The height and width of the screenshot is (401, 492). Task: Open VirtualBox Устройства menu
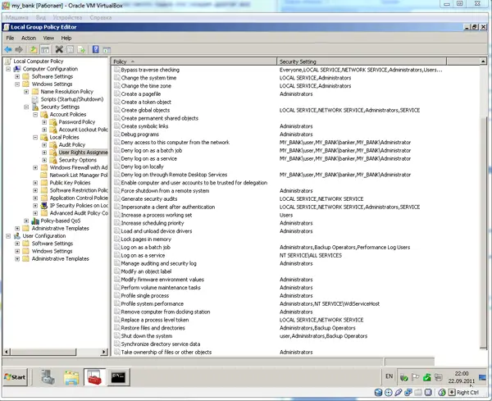(x=67, y=17)
